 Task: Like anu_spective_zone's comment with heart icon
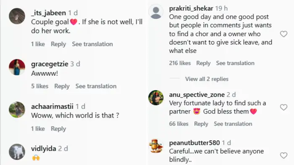[283, 107]
